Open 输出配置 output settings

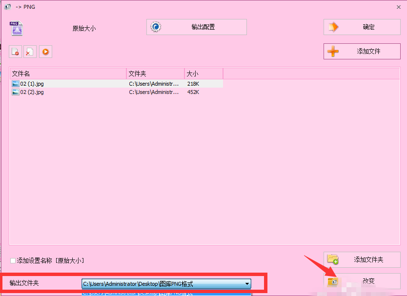coord(197,27)
